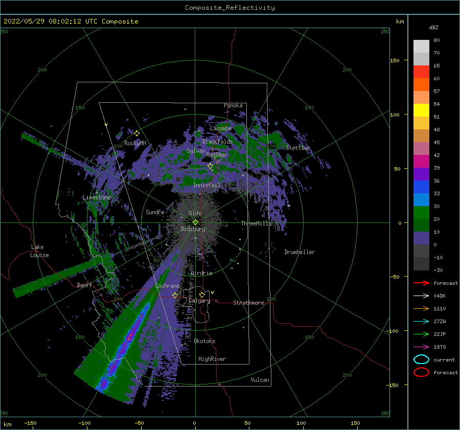Click the Ponoka city label

[x=233, y=105]
